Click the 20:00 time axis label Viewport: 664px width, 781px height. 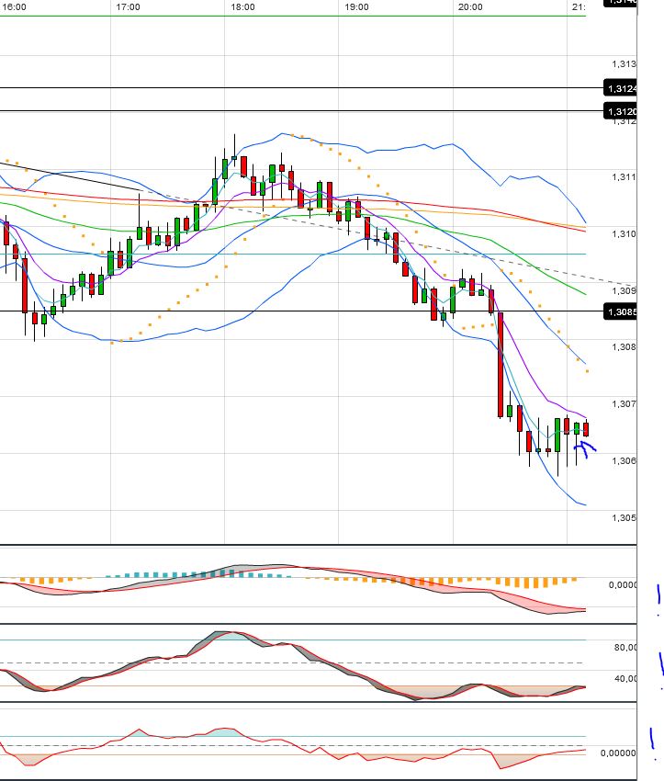[x=470, y=7]
